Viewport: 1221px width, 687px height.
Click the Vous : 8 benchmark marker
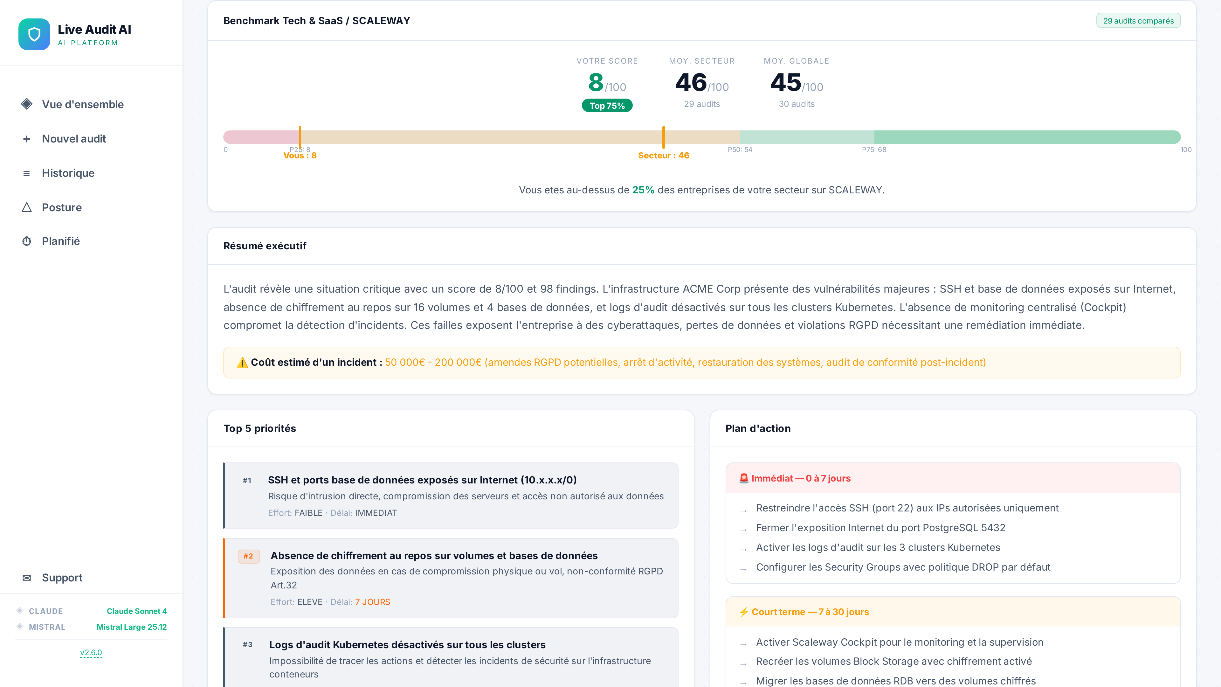pos(300,137)
